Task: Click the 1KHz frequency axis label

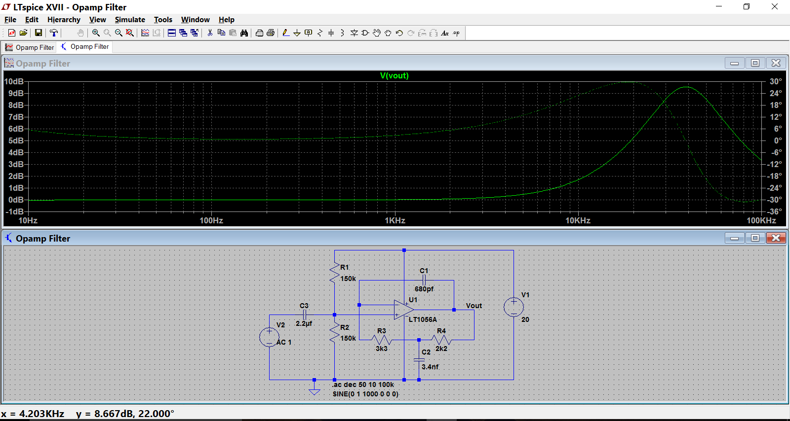Action: 395,221
